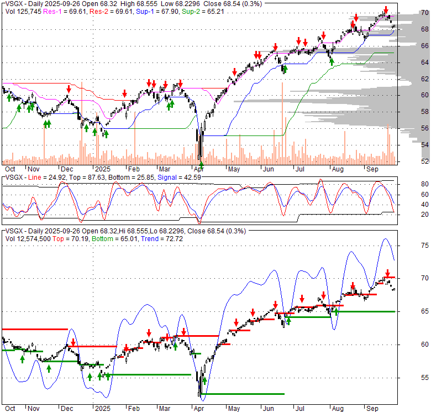Click the 75 price label on bottom chart scale
431x412 pixels.
[x=425, y=246]
